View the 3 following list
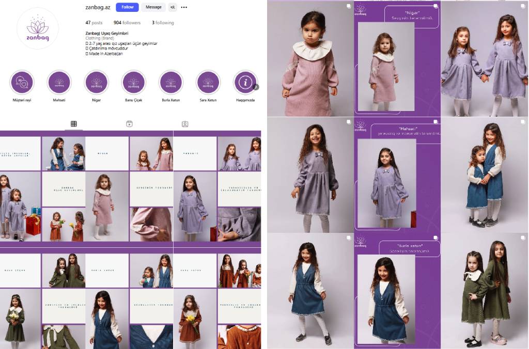529x349 pixels. tap(163, 23)
